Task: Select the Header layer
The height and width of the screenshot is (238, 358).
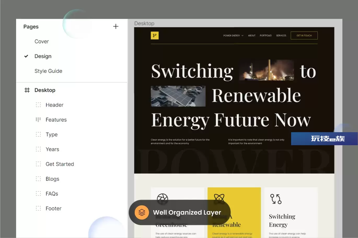Action: click(55, 105)
